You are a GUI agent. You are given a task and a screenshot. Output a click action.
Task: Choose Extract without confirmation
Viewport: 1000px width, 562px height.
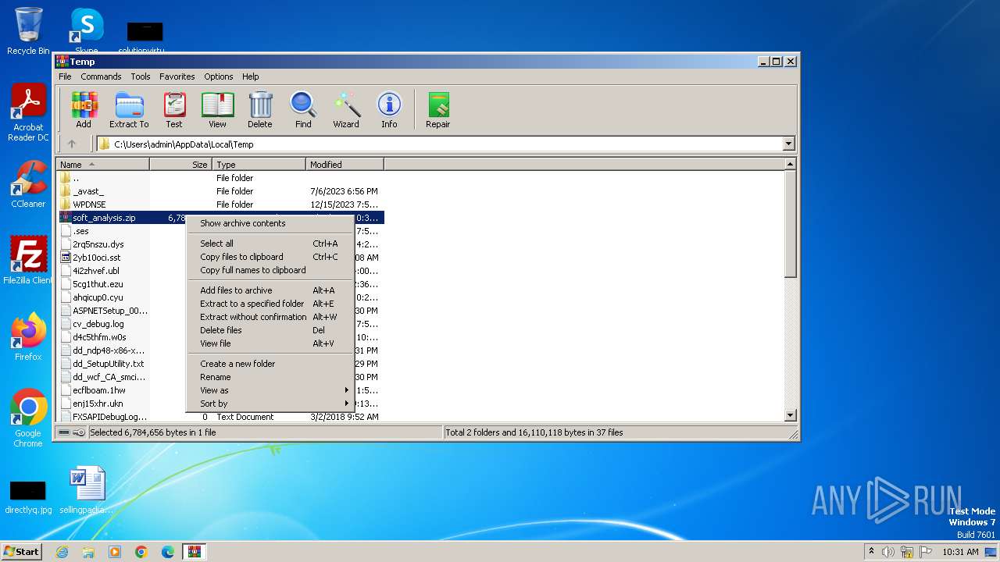[x=270, y=317]
